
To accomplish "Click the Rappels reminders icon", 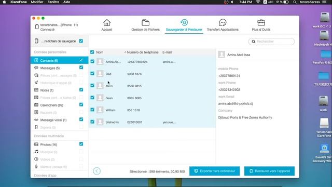I will 36,112.
